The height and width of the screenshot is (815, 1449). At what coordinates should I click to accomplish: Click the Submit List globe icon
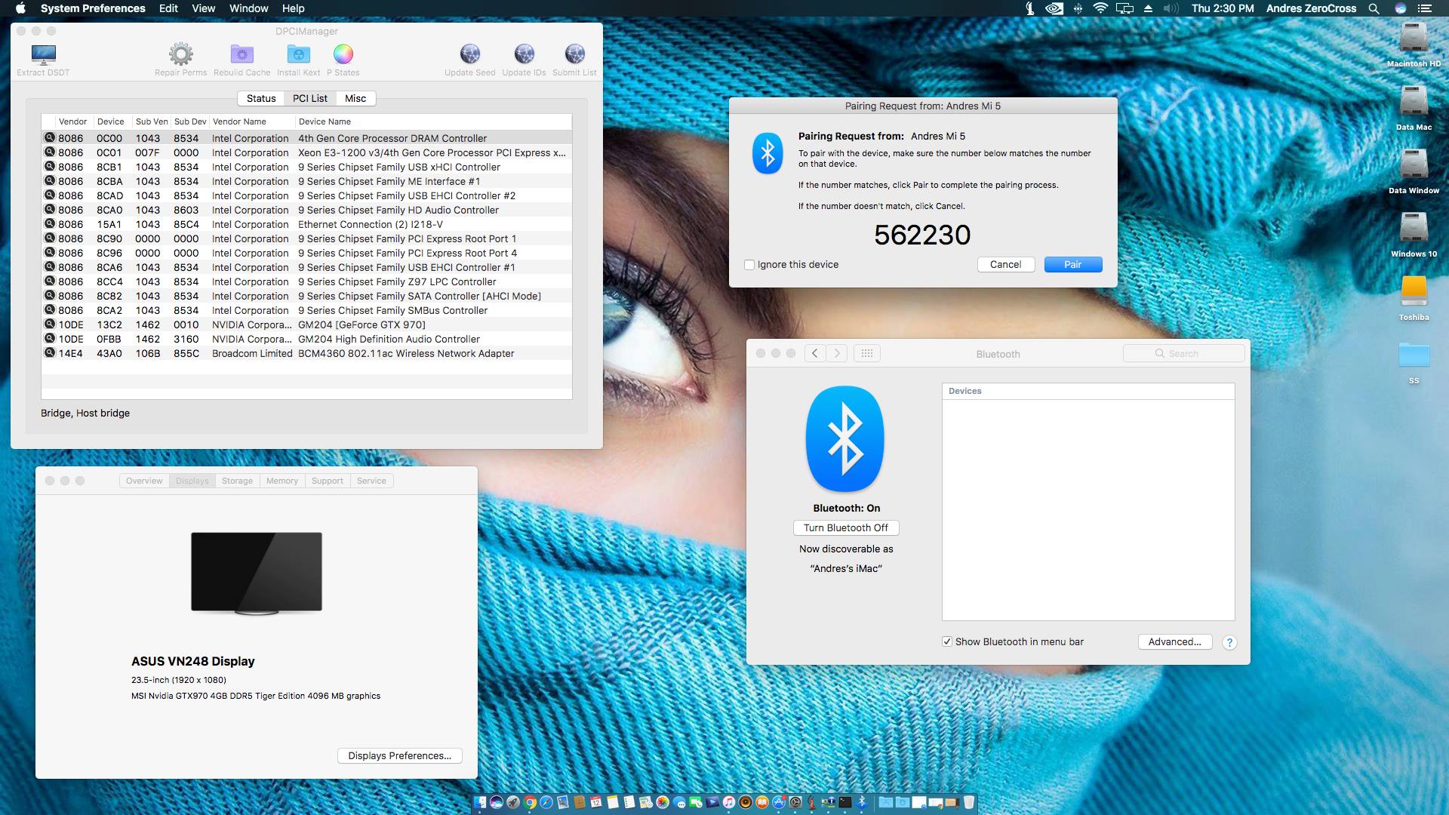[x=574, y=54]
